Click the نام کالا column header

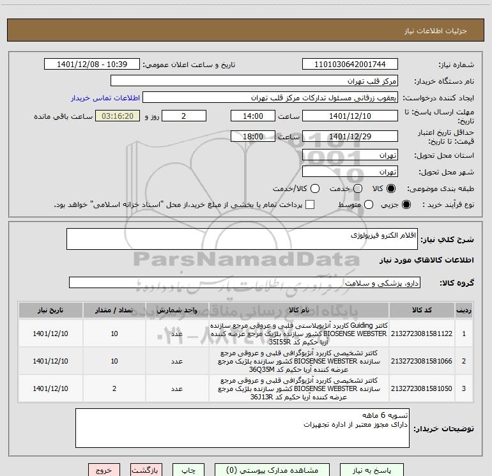click(299, 311)
